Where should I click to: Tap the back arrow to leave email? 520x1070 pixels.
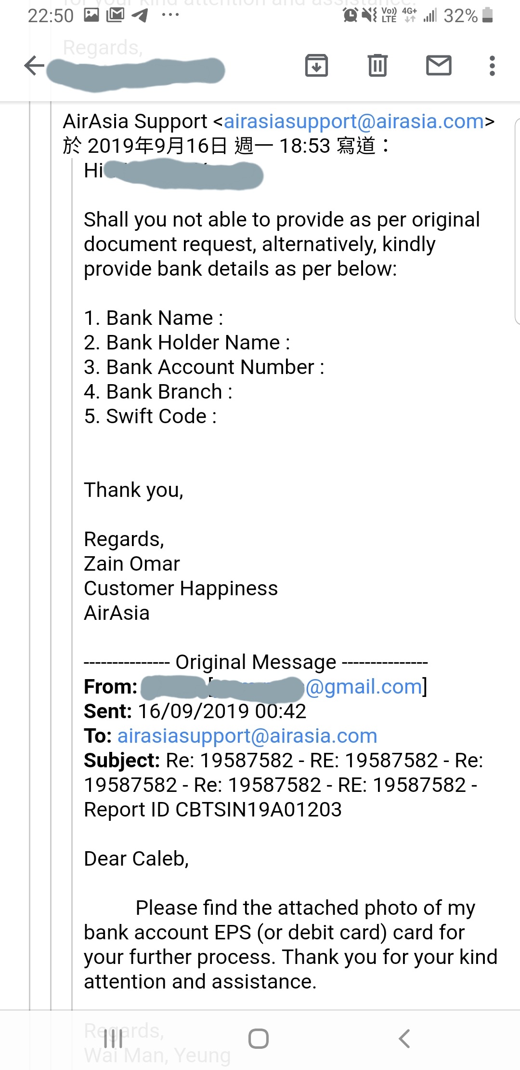coord(34,66)
